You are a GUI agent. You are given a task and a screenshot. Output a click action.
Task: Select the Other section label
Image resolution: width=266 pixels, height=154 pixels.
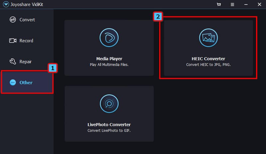coord(26,82)
